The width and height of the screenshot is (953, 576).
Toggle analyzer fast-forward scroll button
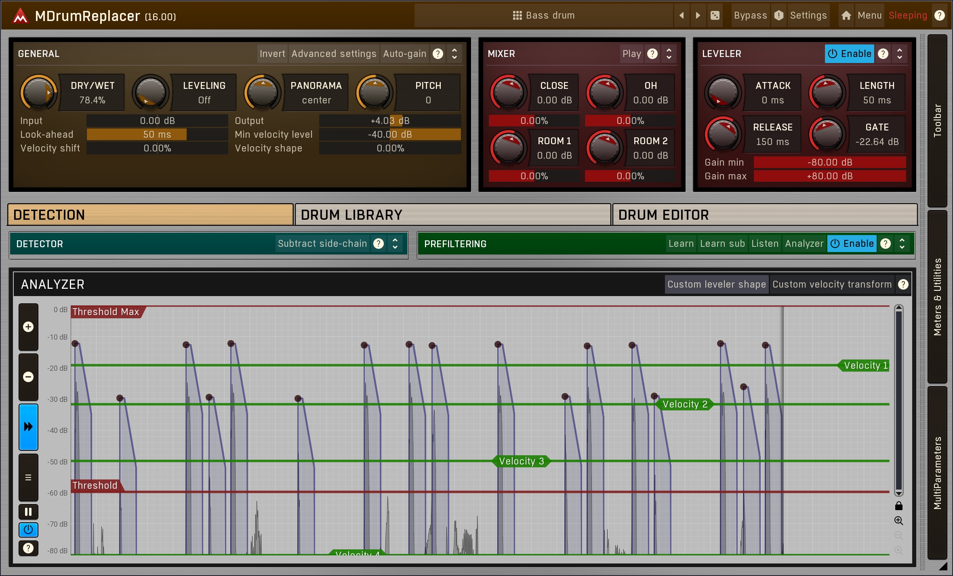click(x=28, y=427)
